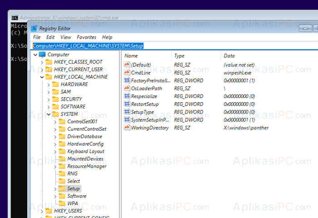The height and width of the screenshot is (218, 318).
Task: Expand the HKEY_CURRENT_USER node
Action: [x=42, y=70]
